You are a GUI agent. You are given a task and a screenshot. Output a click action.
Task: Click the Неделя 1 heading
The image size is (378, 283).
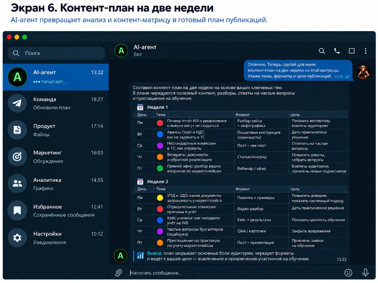click(157, 107)
